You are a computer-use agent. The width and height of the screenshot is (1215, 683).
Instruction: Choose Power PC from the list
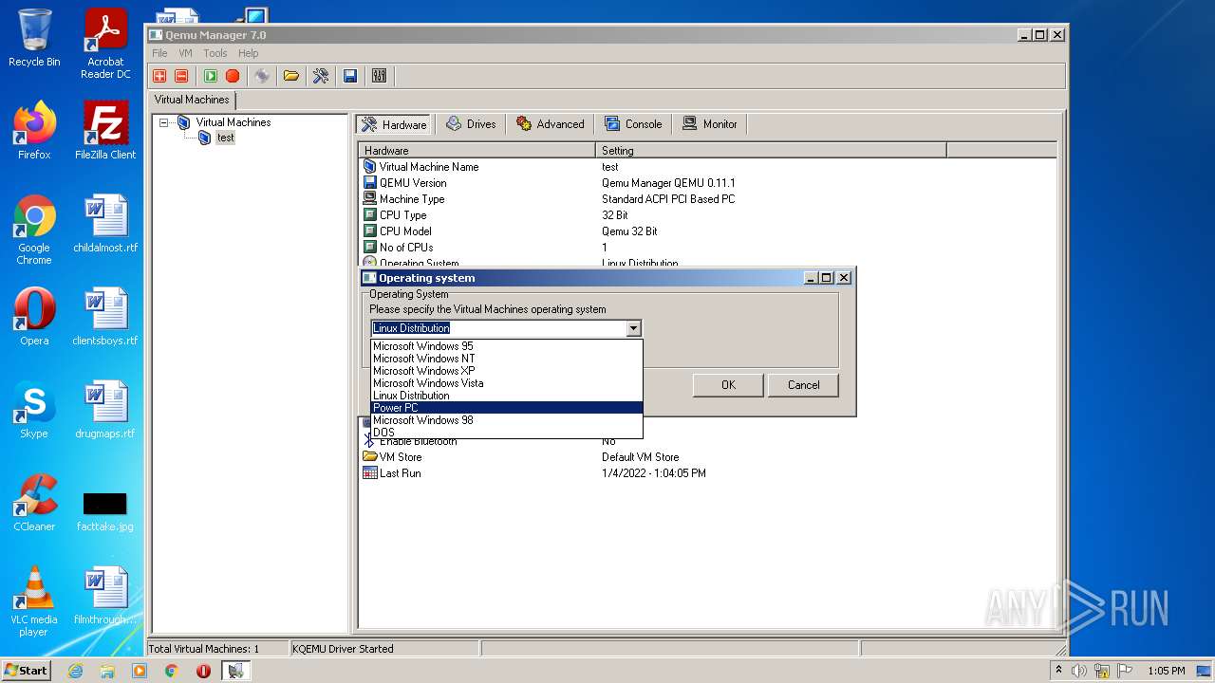(x=506, y=408)
